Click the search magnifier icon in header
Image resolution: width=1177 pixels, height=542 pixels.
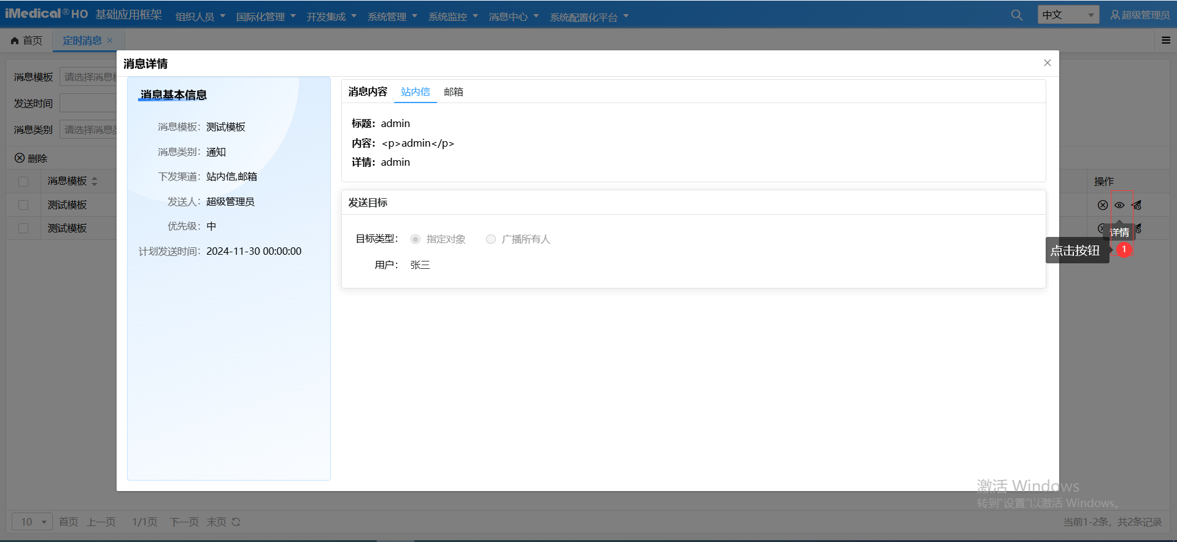click(x=1016, y=15)
